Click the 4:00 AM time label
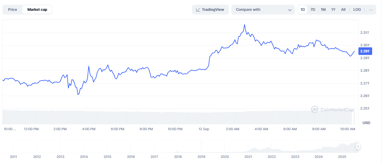The height and width of the screenshot is (163, 382). (x=261, y=129)
